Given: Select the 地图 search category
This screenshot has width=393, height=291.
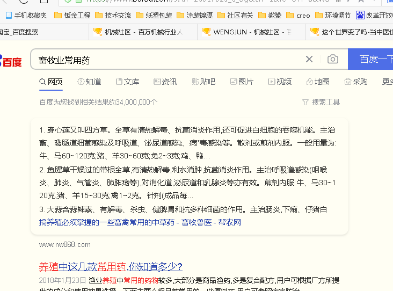Looking at the screenshot, I should [318, 82].
